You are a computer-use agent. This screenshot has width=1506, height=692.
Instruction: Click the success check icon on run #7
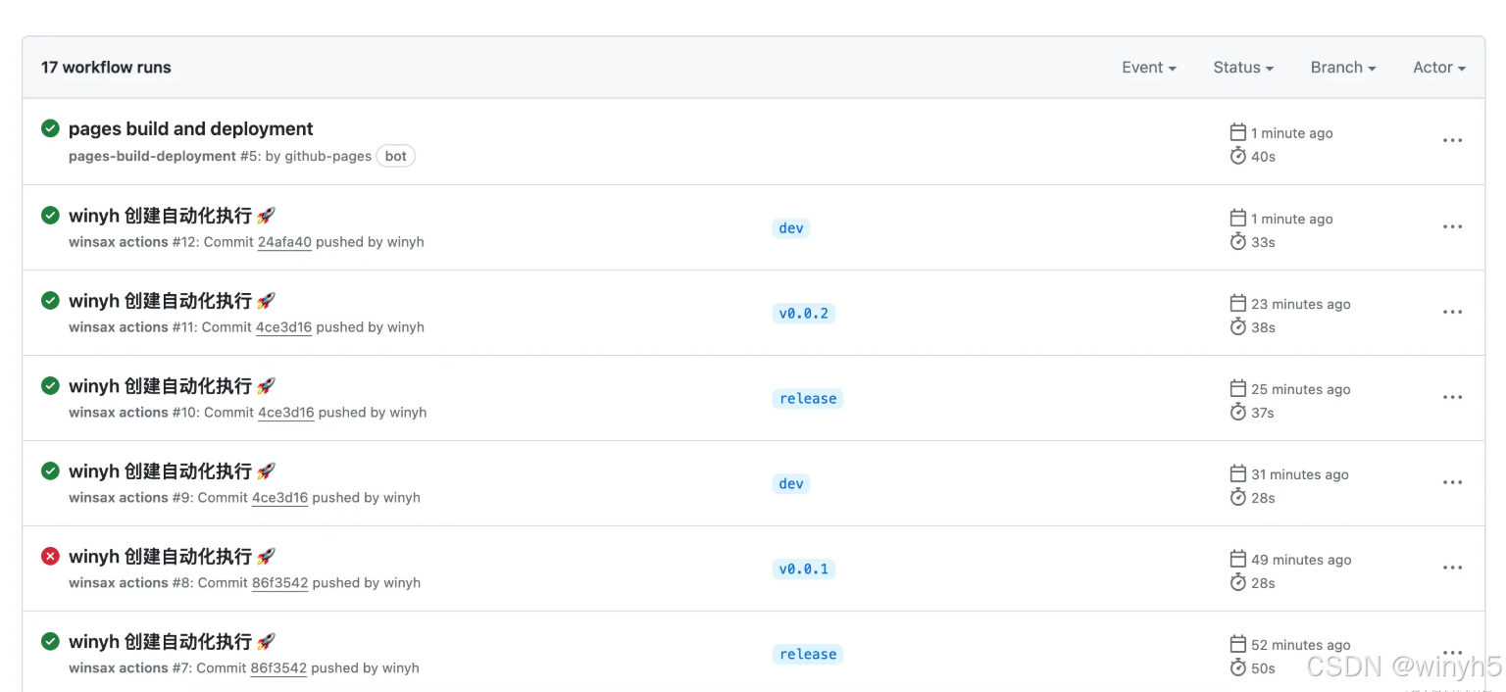[50, 641]
